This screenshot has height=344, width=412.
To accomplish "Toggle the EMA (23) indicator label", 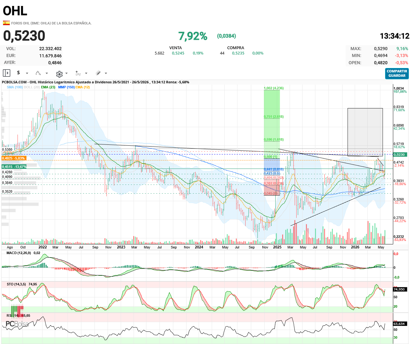I will [48, 87].
